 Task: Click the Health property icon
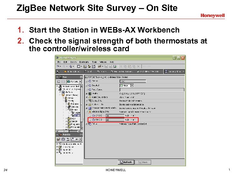click(x=90, y=93)
